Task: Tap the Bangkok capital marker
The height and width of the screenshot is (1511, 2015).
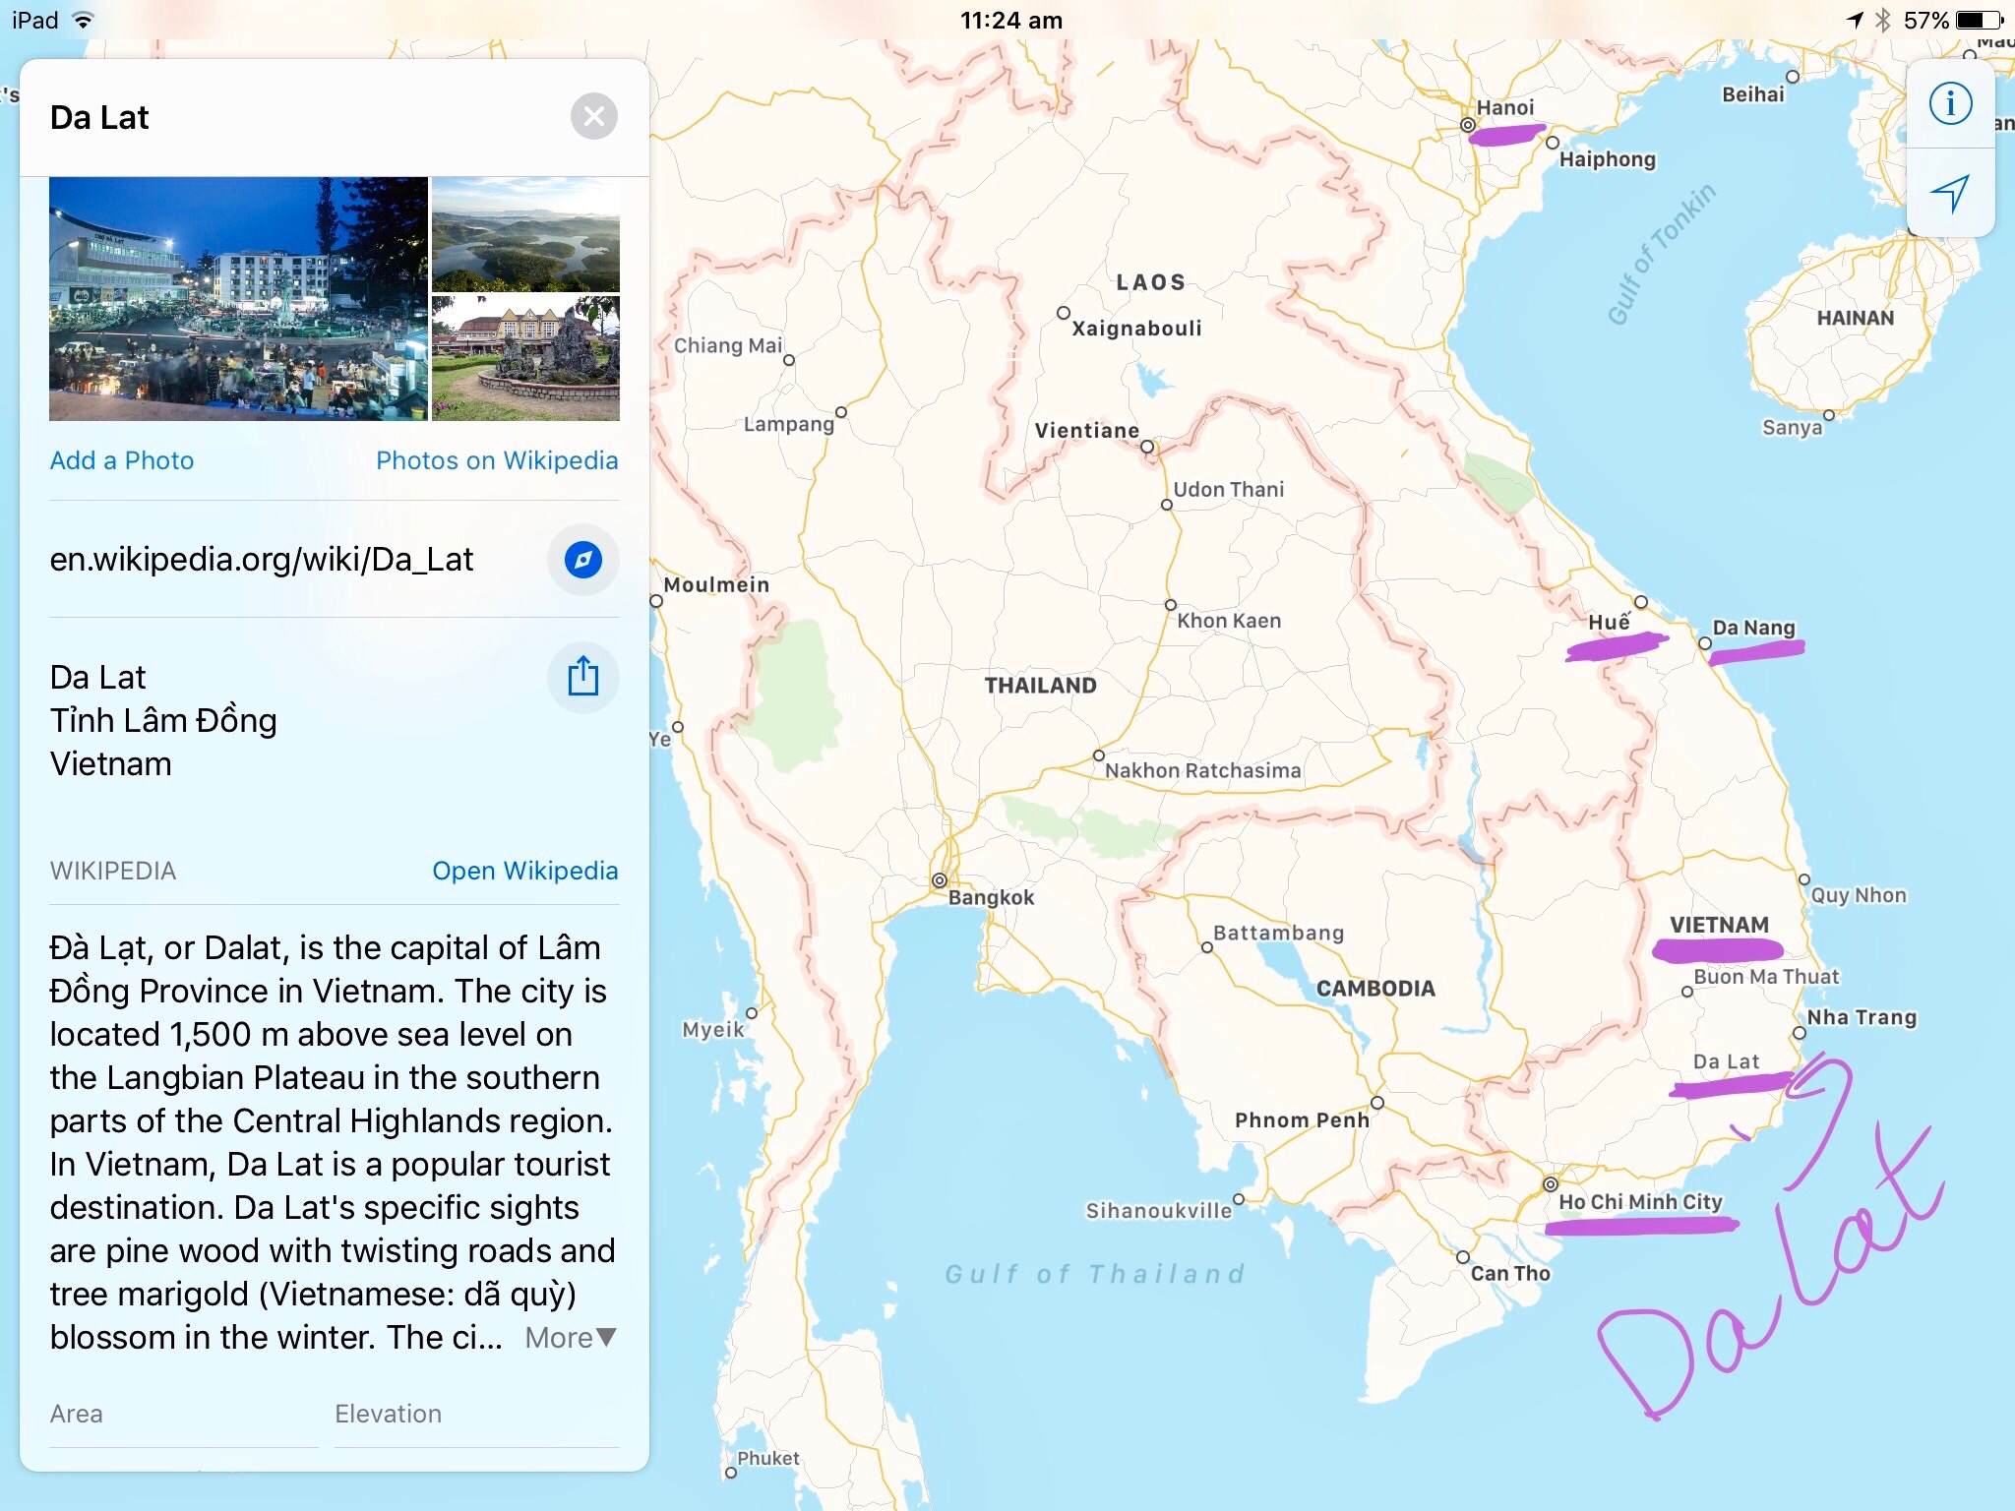Action: [x=940, y=879]
